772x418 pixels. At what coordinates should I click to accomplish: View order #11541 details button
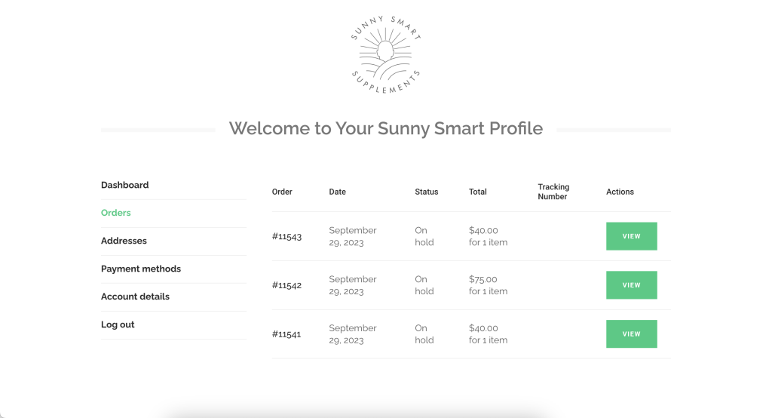tap(631, 333)
